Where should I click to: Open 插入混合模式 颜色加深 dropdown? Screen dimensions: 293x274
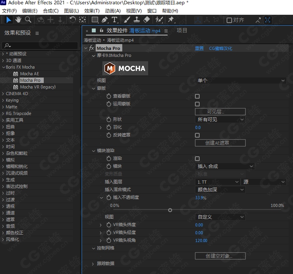click(x=220, y=190)
